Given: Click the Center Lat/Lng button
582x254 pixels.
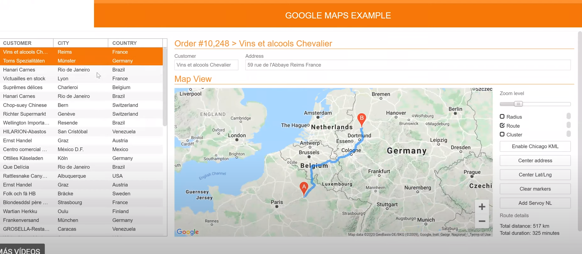Looking at the screenshot, I should coord(535,174).
